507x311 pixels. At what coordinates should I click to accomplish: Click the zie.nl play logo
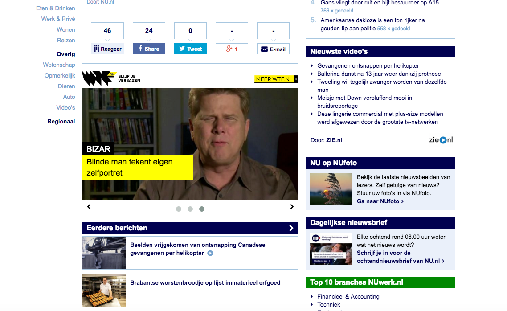tap(441, 140)
